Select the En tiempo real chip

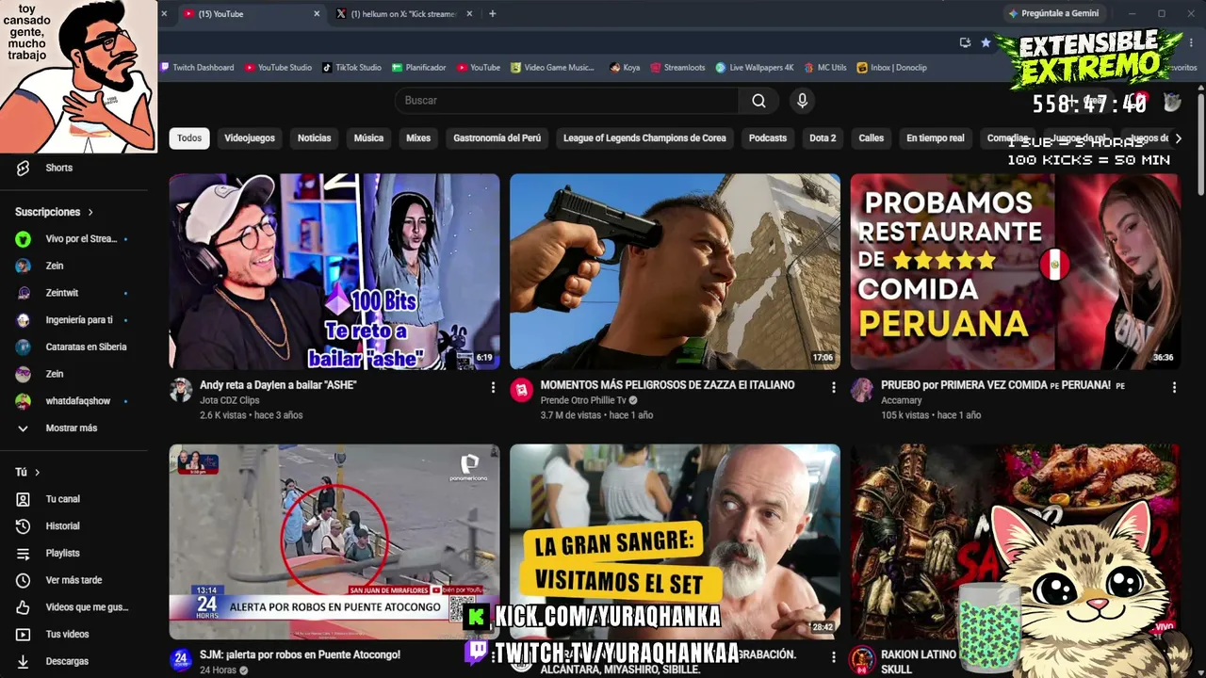(936, 138)
